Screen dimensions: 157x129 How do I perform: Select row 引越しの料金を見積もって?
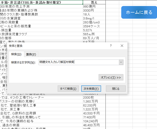(x=41, y=117)
